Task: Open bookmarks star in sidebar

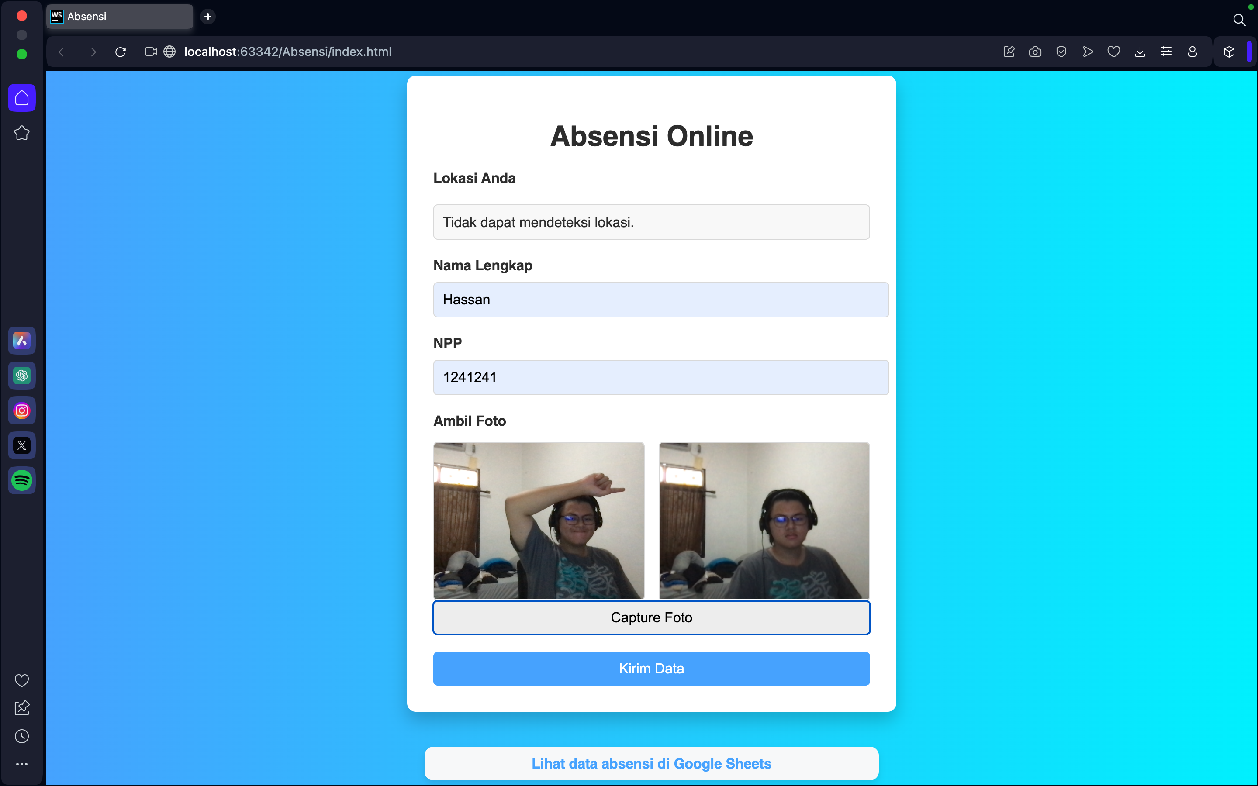Action: [x=22, y=133]
